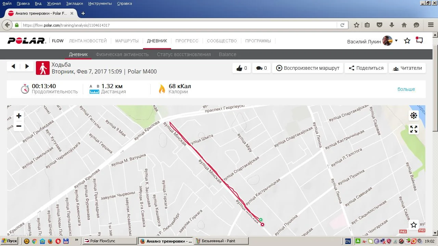The width and height of the screenshot is (438, 246).
Task: Switch to the Paint taskbar window
Action: click(221, 241)
